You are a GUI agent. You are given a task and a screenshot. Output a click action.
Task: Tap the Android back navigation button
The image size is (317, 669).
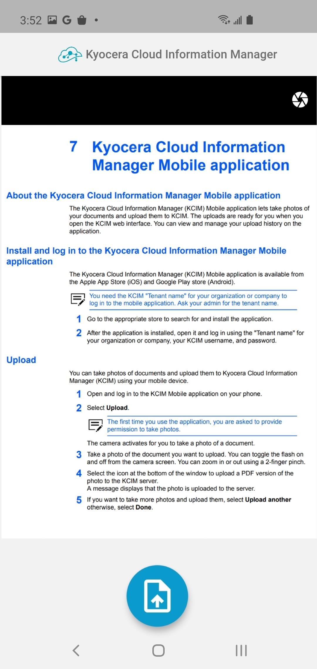(76, 650)
